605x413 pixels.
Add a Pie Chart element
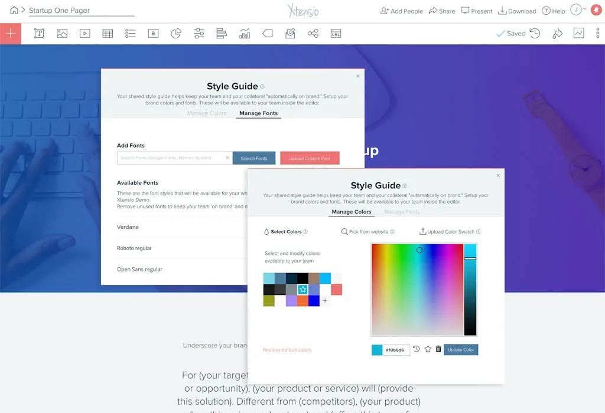[175, 33]
